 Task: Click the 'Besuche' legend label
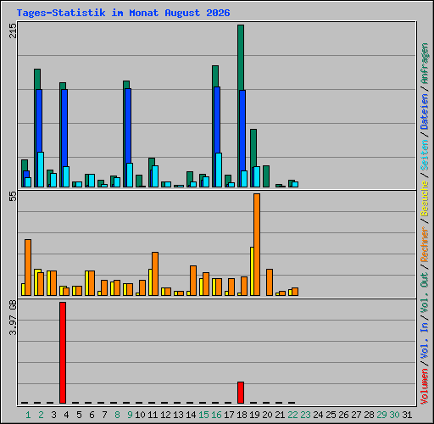[x=425, y=198]
